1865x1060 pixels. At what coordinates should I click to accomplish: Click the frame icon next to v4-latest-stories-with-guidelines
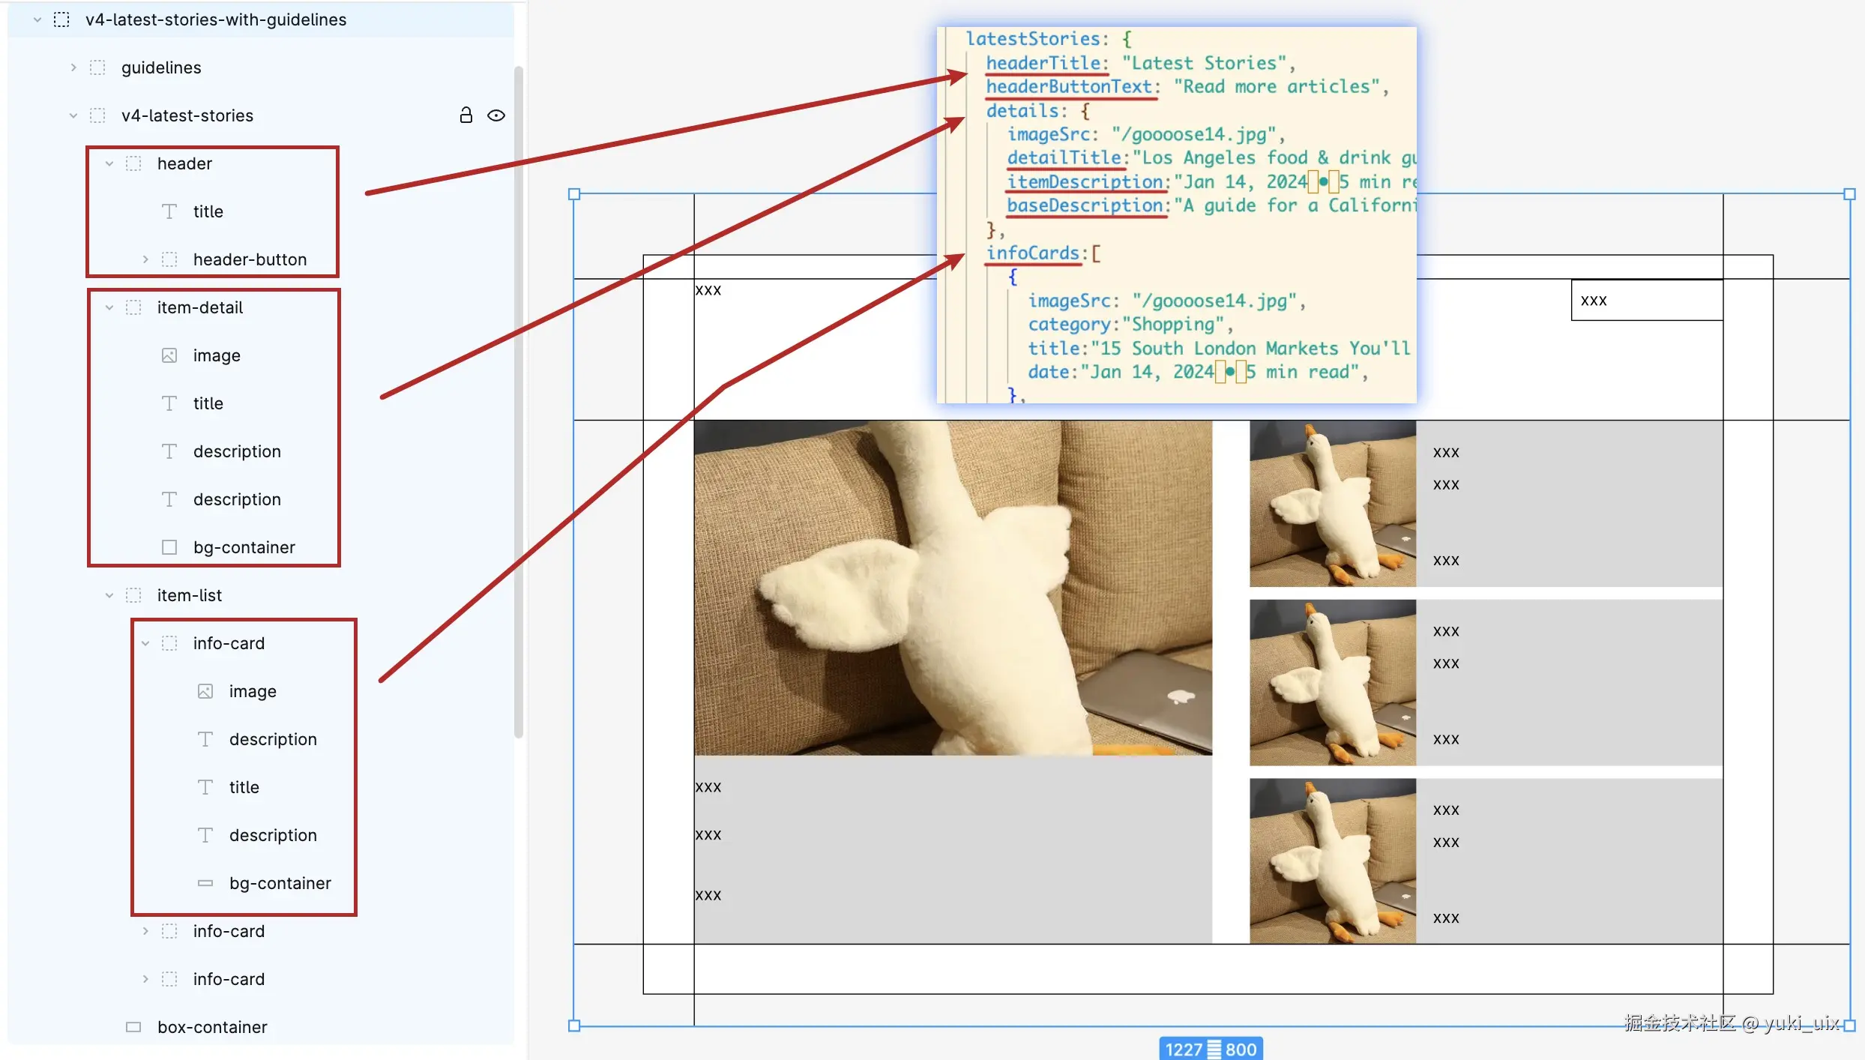(x=61, y=19)
